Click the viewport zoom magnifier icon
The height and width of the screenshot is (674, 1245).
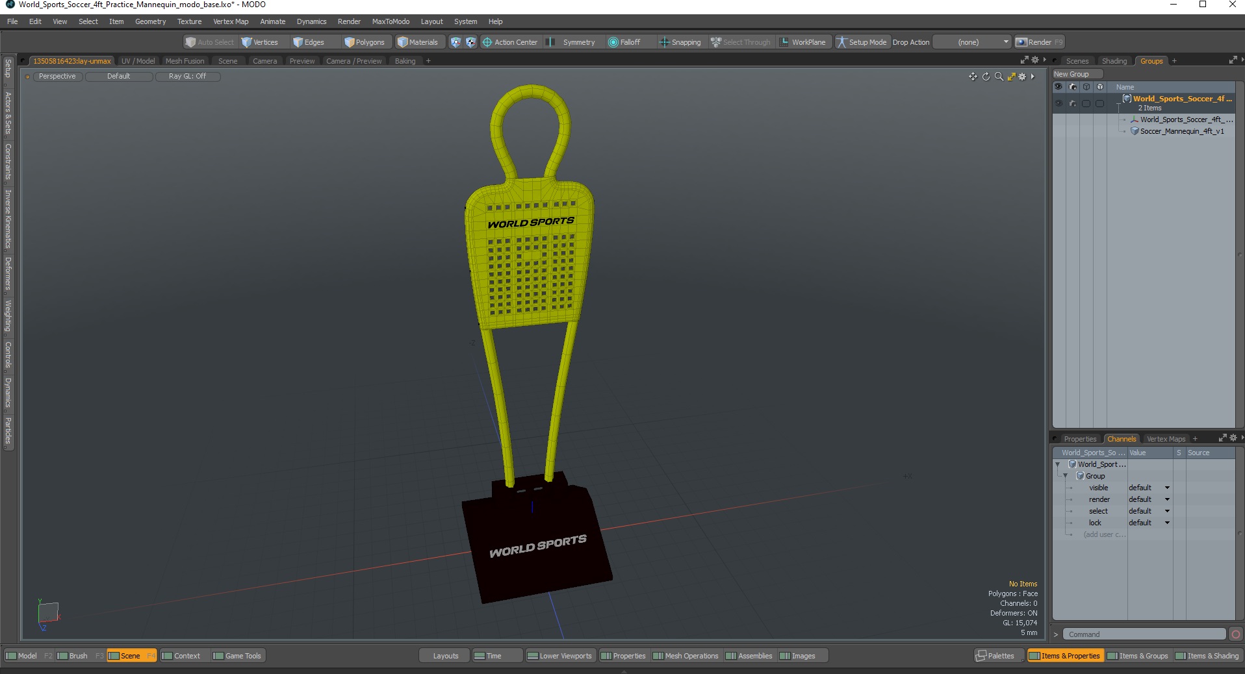(999, 77)
